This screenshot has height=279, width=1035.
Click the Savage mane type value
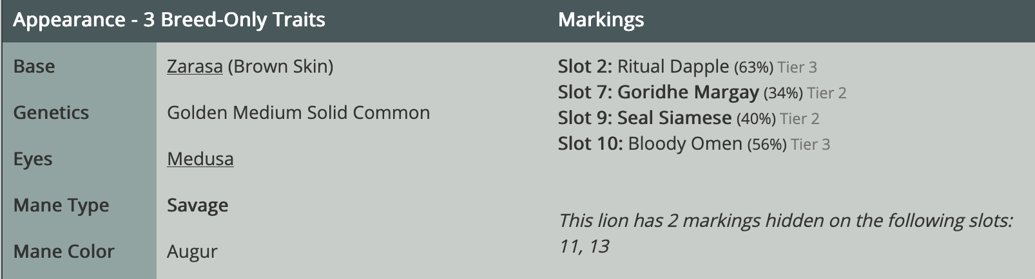point(197,205)
